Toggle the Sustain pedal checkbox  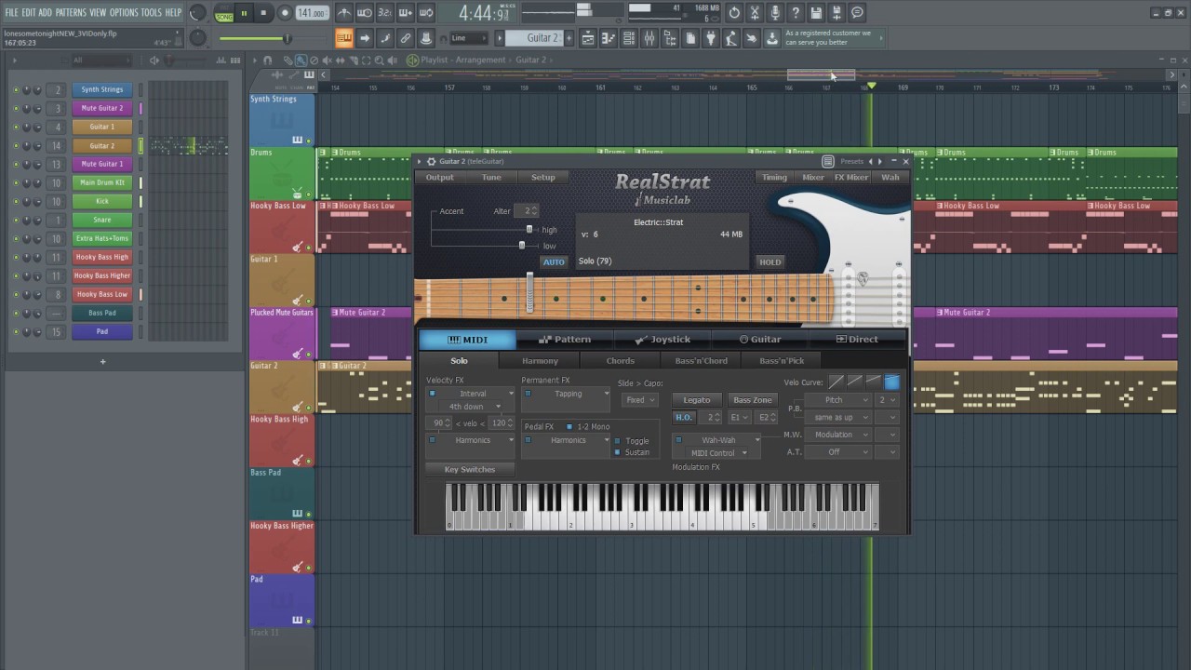(x=617, y=452)
